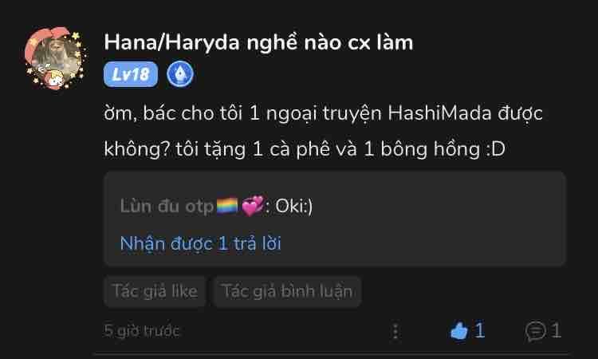Viewport: 598px width, 359px height.
Task: Open the quoted reply box
Action: [x=335, y=219]
